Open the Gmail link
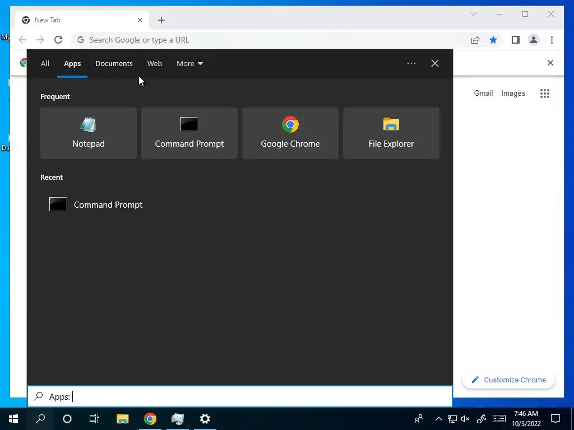The height and width of the screenshot is (430, 574). coord(483,94)
